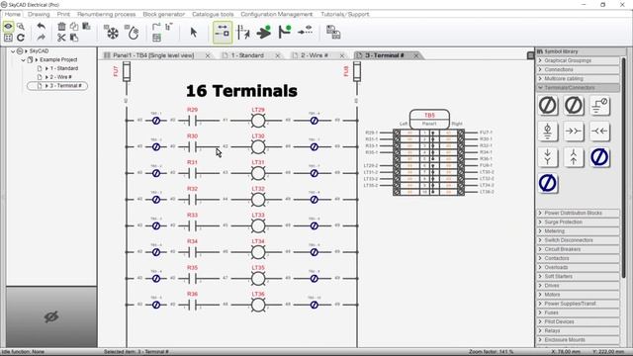The height and width of the screenshot is (356, 633).
Task: Collapse the Example Project tree node
Action: (x=23, y=59)
